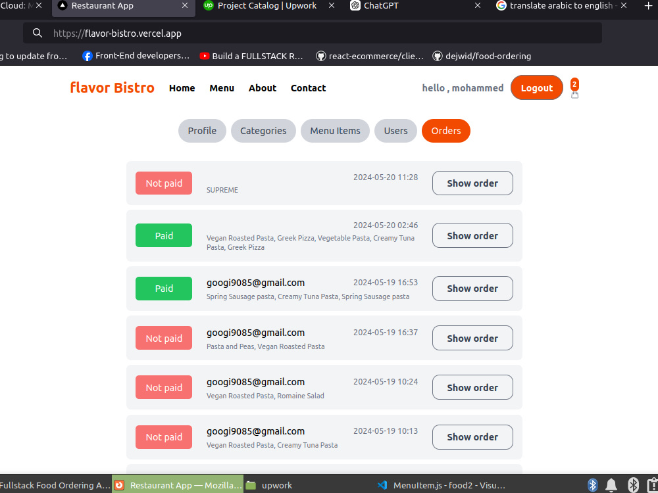The image size is (658, 493).
Task: Click the Vercel favicon on Restaurant App tab
Action: point(63,5)
